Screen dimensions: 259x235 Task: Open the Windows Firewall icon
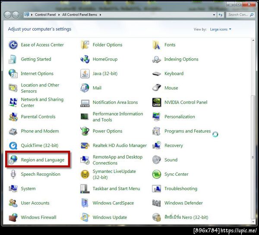tap(13, 217)
